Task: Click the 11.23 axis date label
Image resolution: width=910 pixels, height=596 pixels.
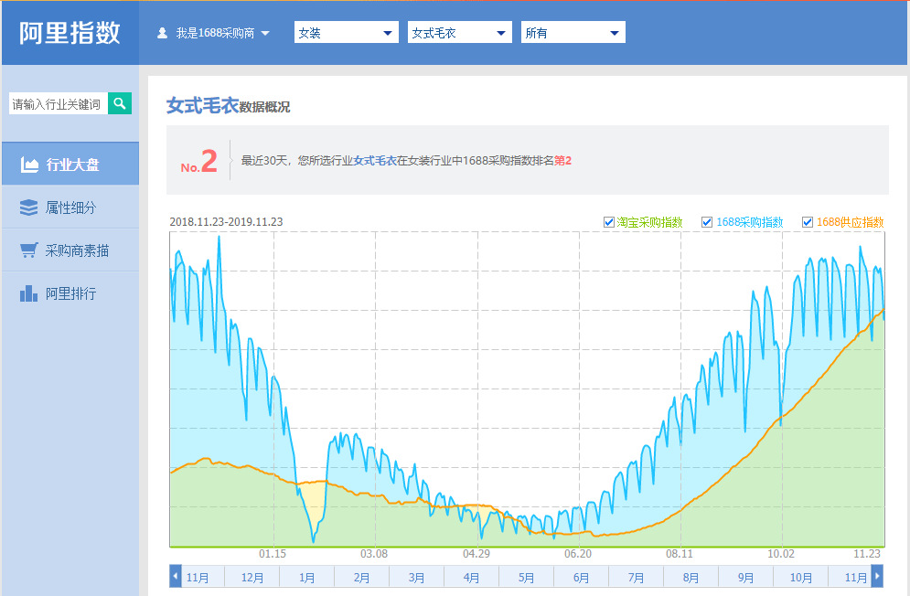Action: pos(867,554)
